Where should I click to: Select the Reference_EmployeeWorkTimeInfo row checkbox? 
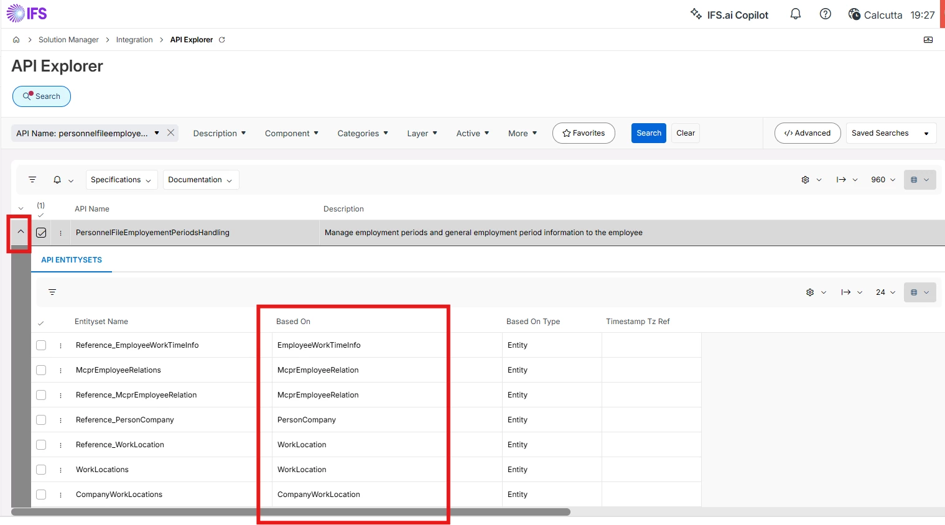point(41,345)
